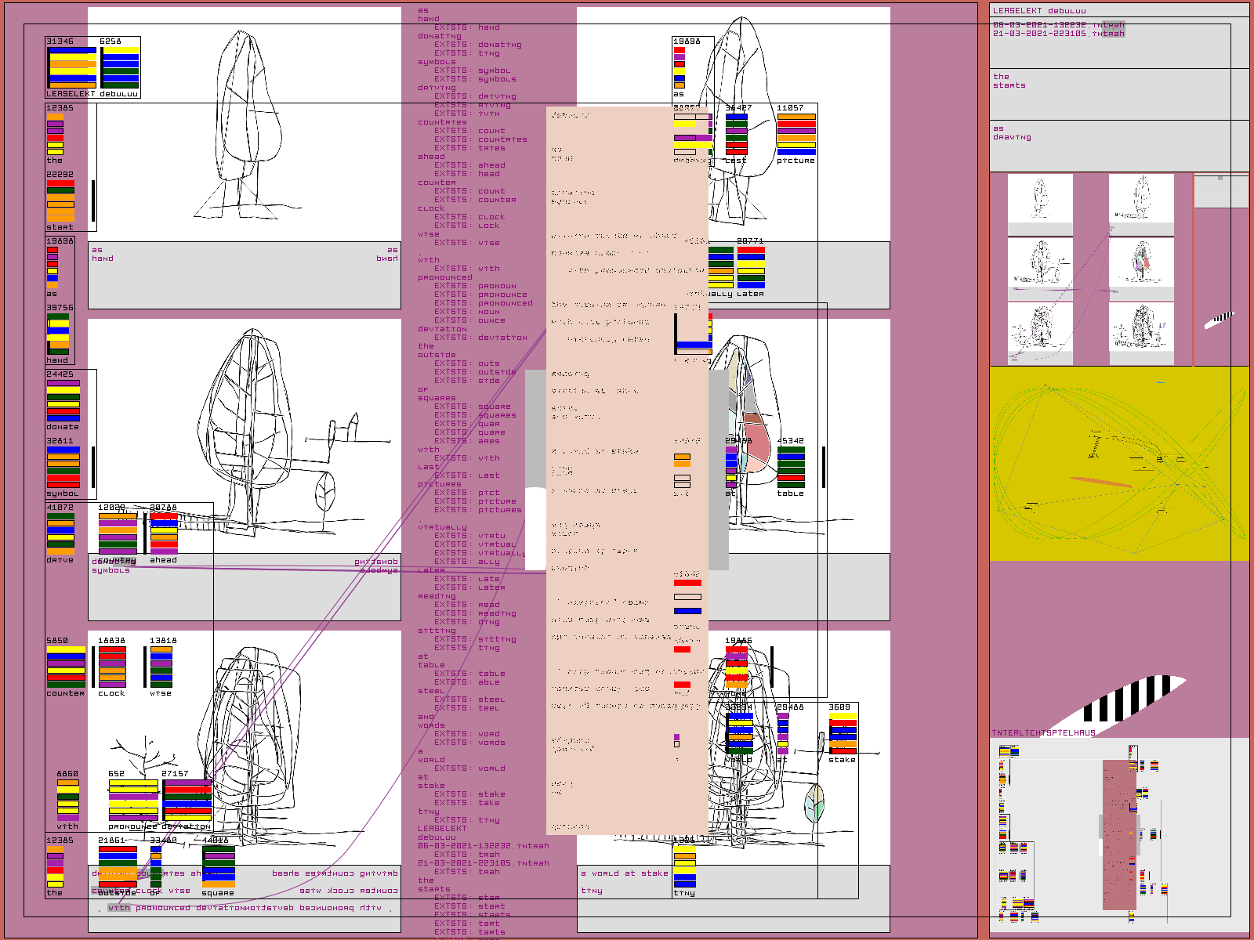Open the top-left tree drawing thumbnail
The width and height of the screenshot is (1254, 940).
click(x=1040, y=199)
